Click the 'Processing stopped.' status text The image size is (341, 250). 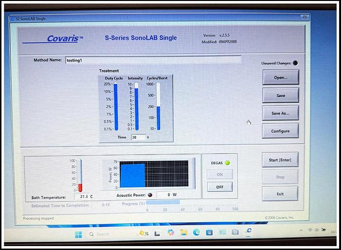point(38,218)
